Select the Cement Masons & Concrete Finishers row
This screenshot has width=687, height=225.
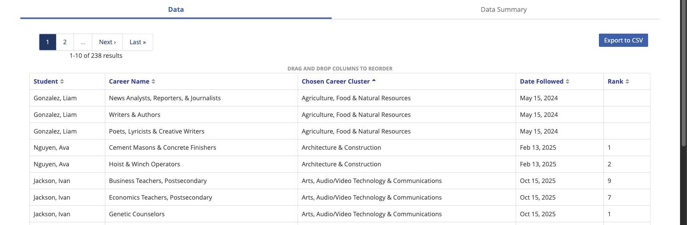[x=340, y=148]
